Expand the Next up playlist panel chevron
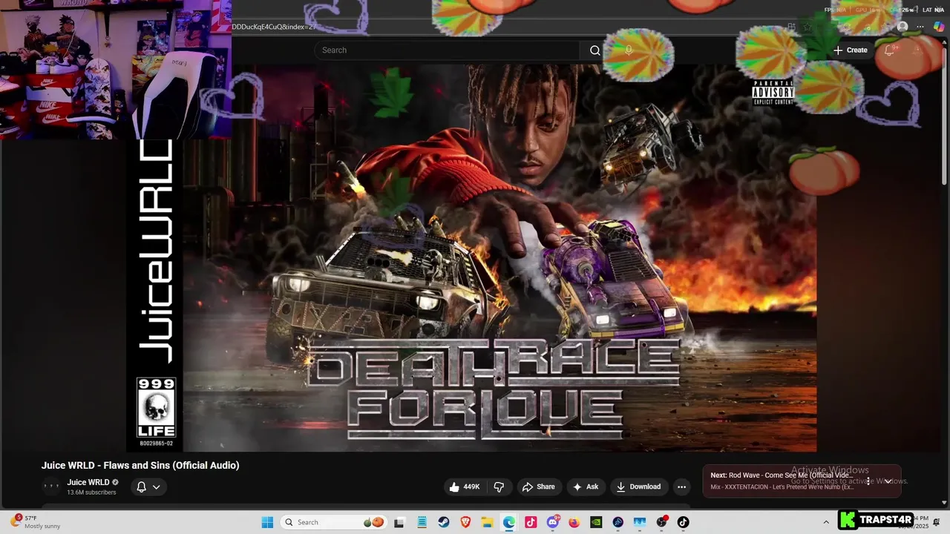 (x=888, y=481)
